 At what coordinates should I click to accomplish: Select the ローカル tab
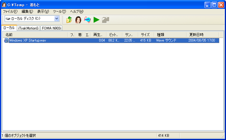(x=9, y=28)
